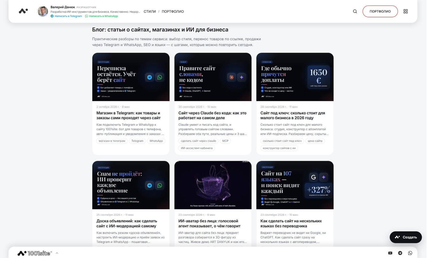Open article title Доска объявлений

127,224
